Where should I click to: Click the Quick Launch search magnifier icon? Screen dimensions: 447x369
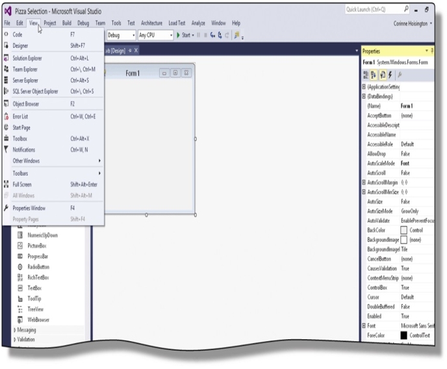click(x=406, y=9)
